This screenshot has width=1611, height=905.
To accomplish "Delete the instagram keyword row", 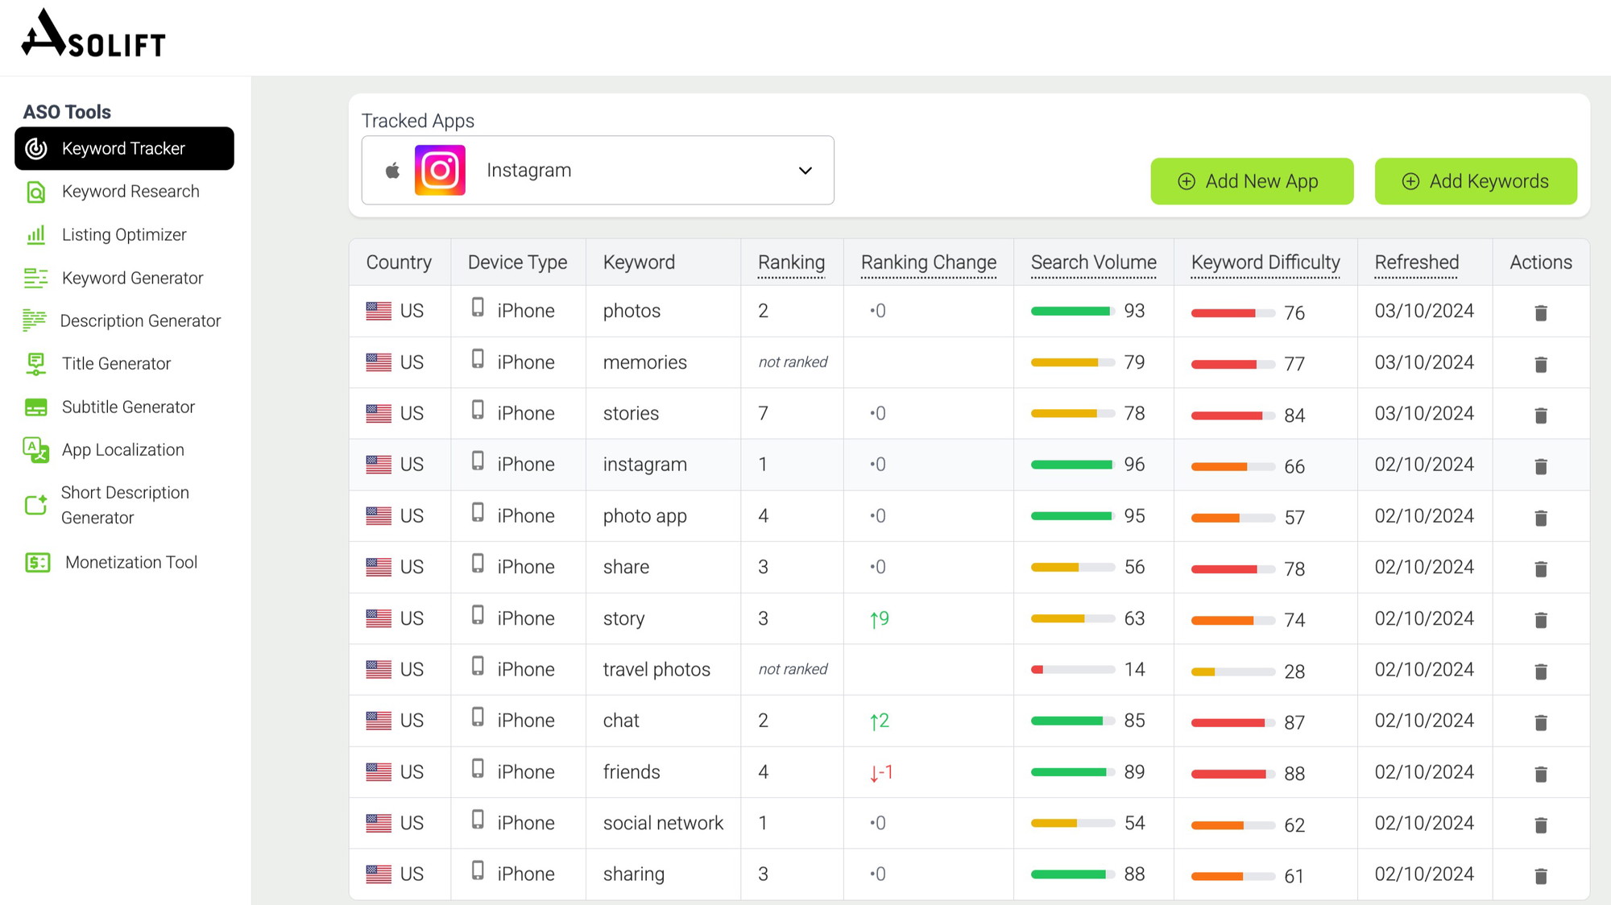I will 1541,466.
